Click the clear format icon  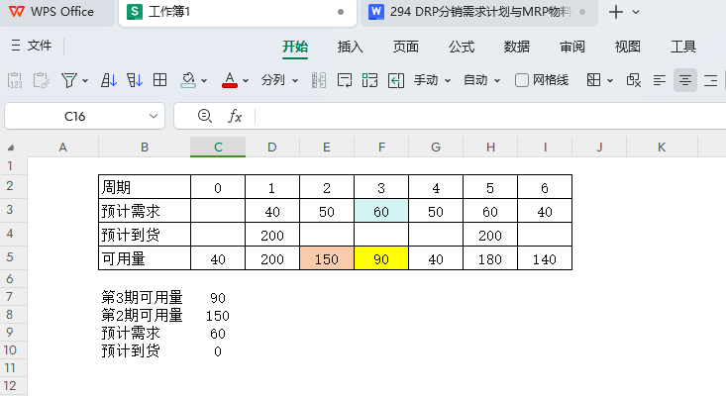(x=634, y=80)
